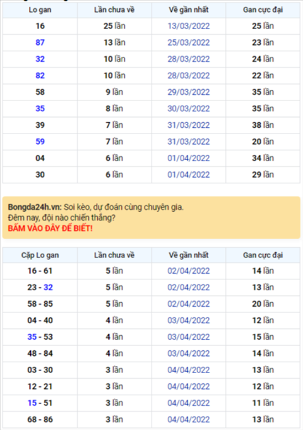Click pair 03 - 30
The height and width of the screenshot is (430, 303).
pos(40,370)
